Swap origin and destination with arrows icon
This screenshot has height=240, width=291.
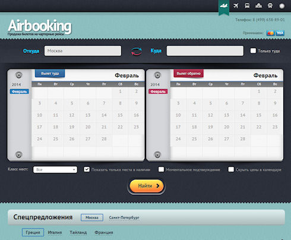tap(137, 51)
